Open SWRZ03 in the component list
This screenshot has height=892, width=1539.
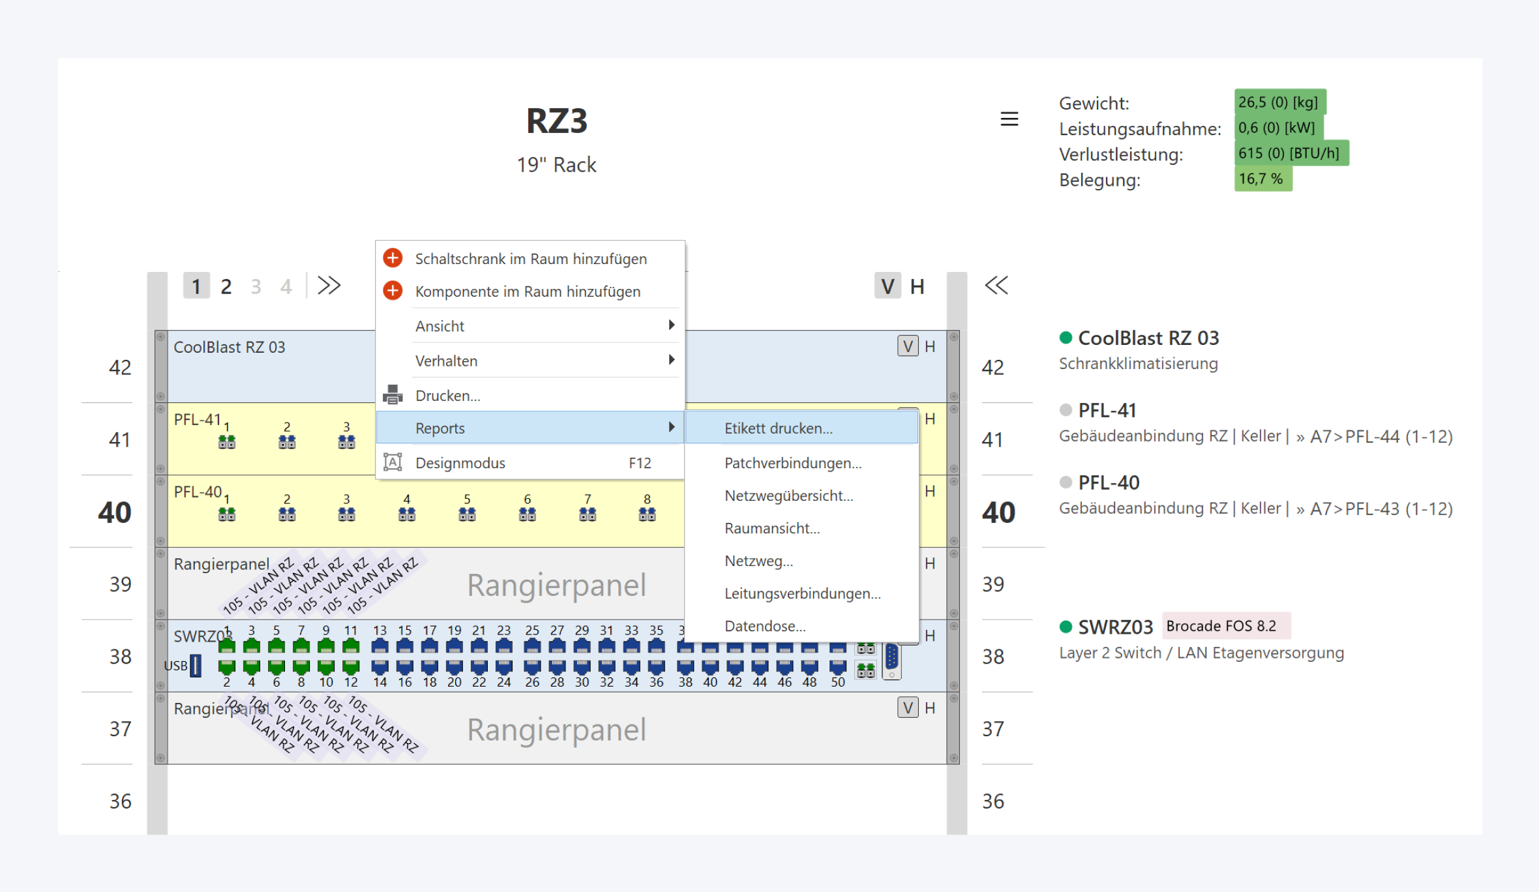1115,627
